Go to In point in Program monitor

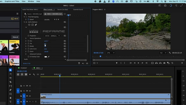coord(130,63)
